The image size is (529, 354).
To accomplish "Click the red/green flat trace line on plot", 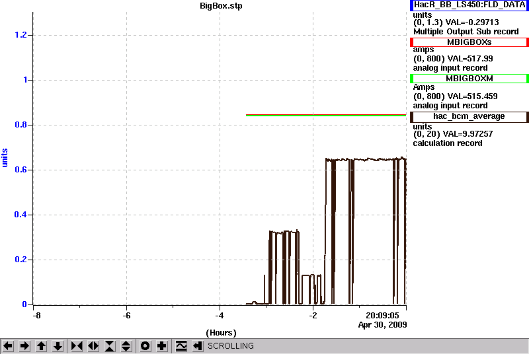I will pyautogui.click(x=326, y=115).
